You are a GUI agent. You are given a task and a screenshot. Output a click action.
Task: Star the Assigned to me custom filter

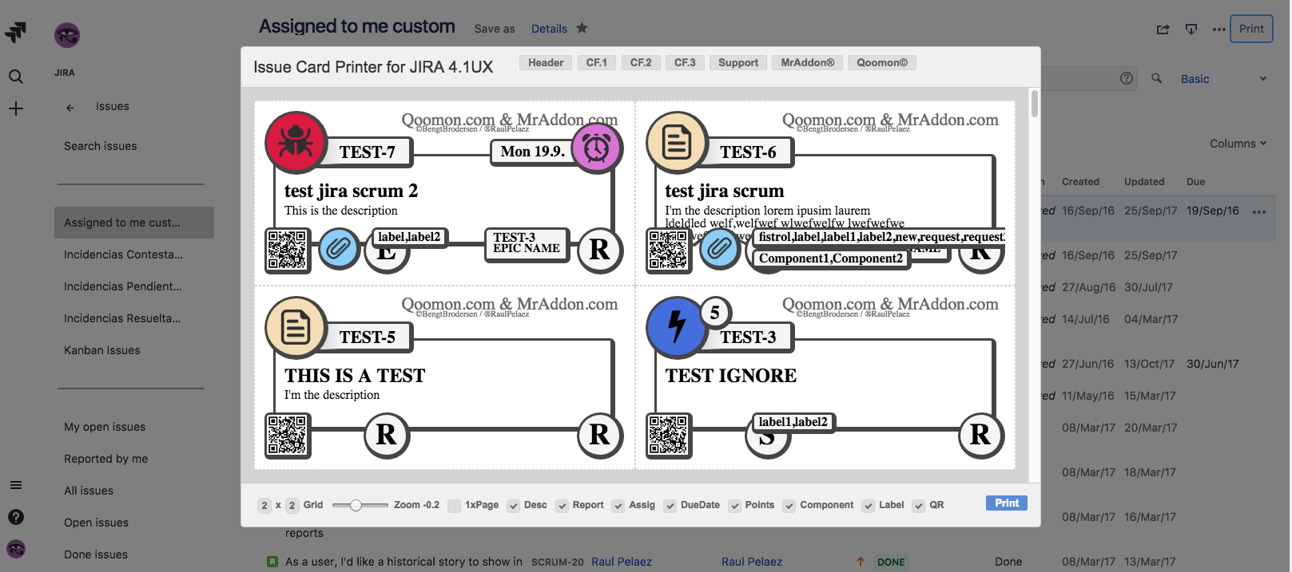click(x=582, y=28)
